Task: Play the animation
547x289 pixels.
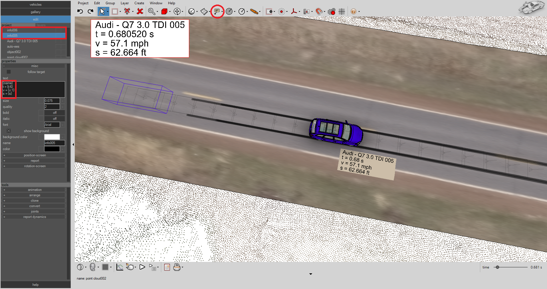Action: click(142, 267)
